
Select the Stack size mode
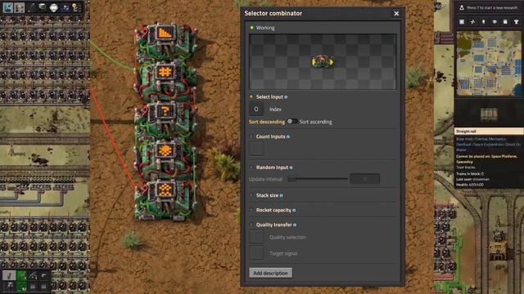251,195
